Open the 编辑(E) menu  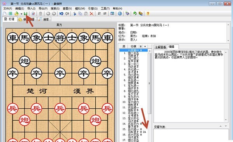[20, 9]
